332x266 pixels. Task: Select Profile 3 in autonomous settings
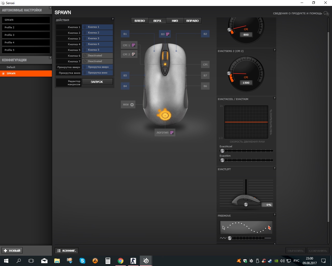[26, 35]
